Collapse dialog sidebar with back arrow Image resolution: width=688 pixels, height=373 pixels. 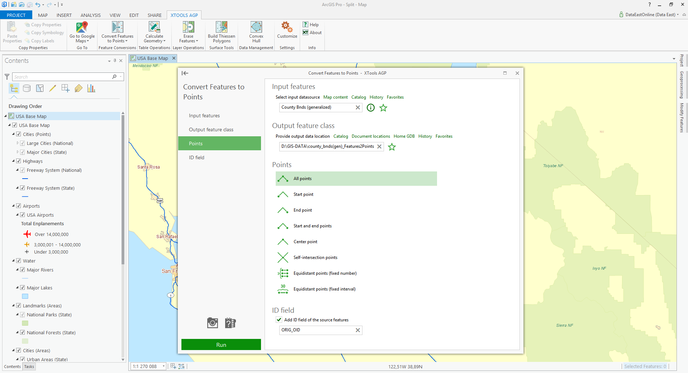185,73
